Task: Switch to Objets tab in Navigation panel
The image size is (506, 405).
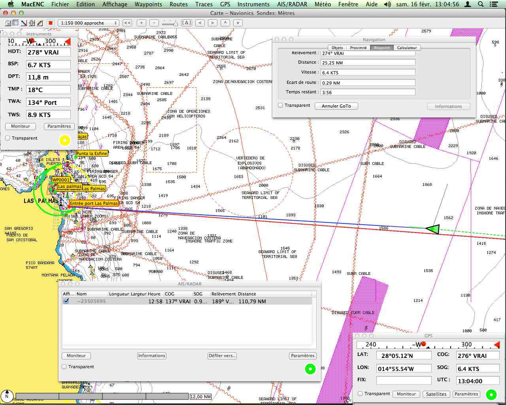Action: (337, 48)
